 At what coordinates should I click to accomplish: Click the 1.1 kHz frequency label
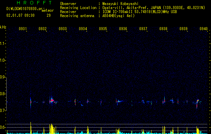tap(3, 44)
